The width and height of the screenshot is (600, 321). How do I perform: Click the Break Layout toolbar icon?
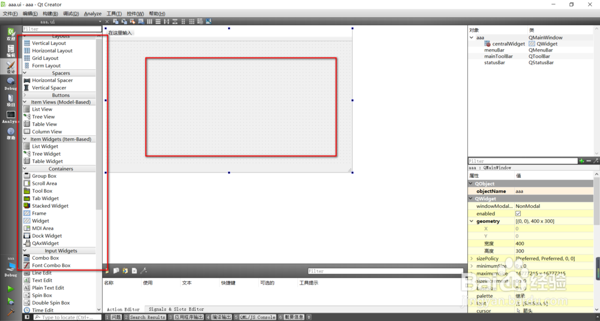coord(200,22)
